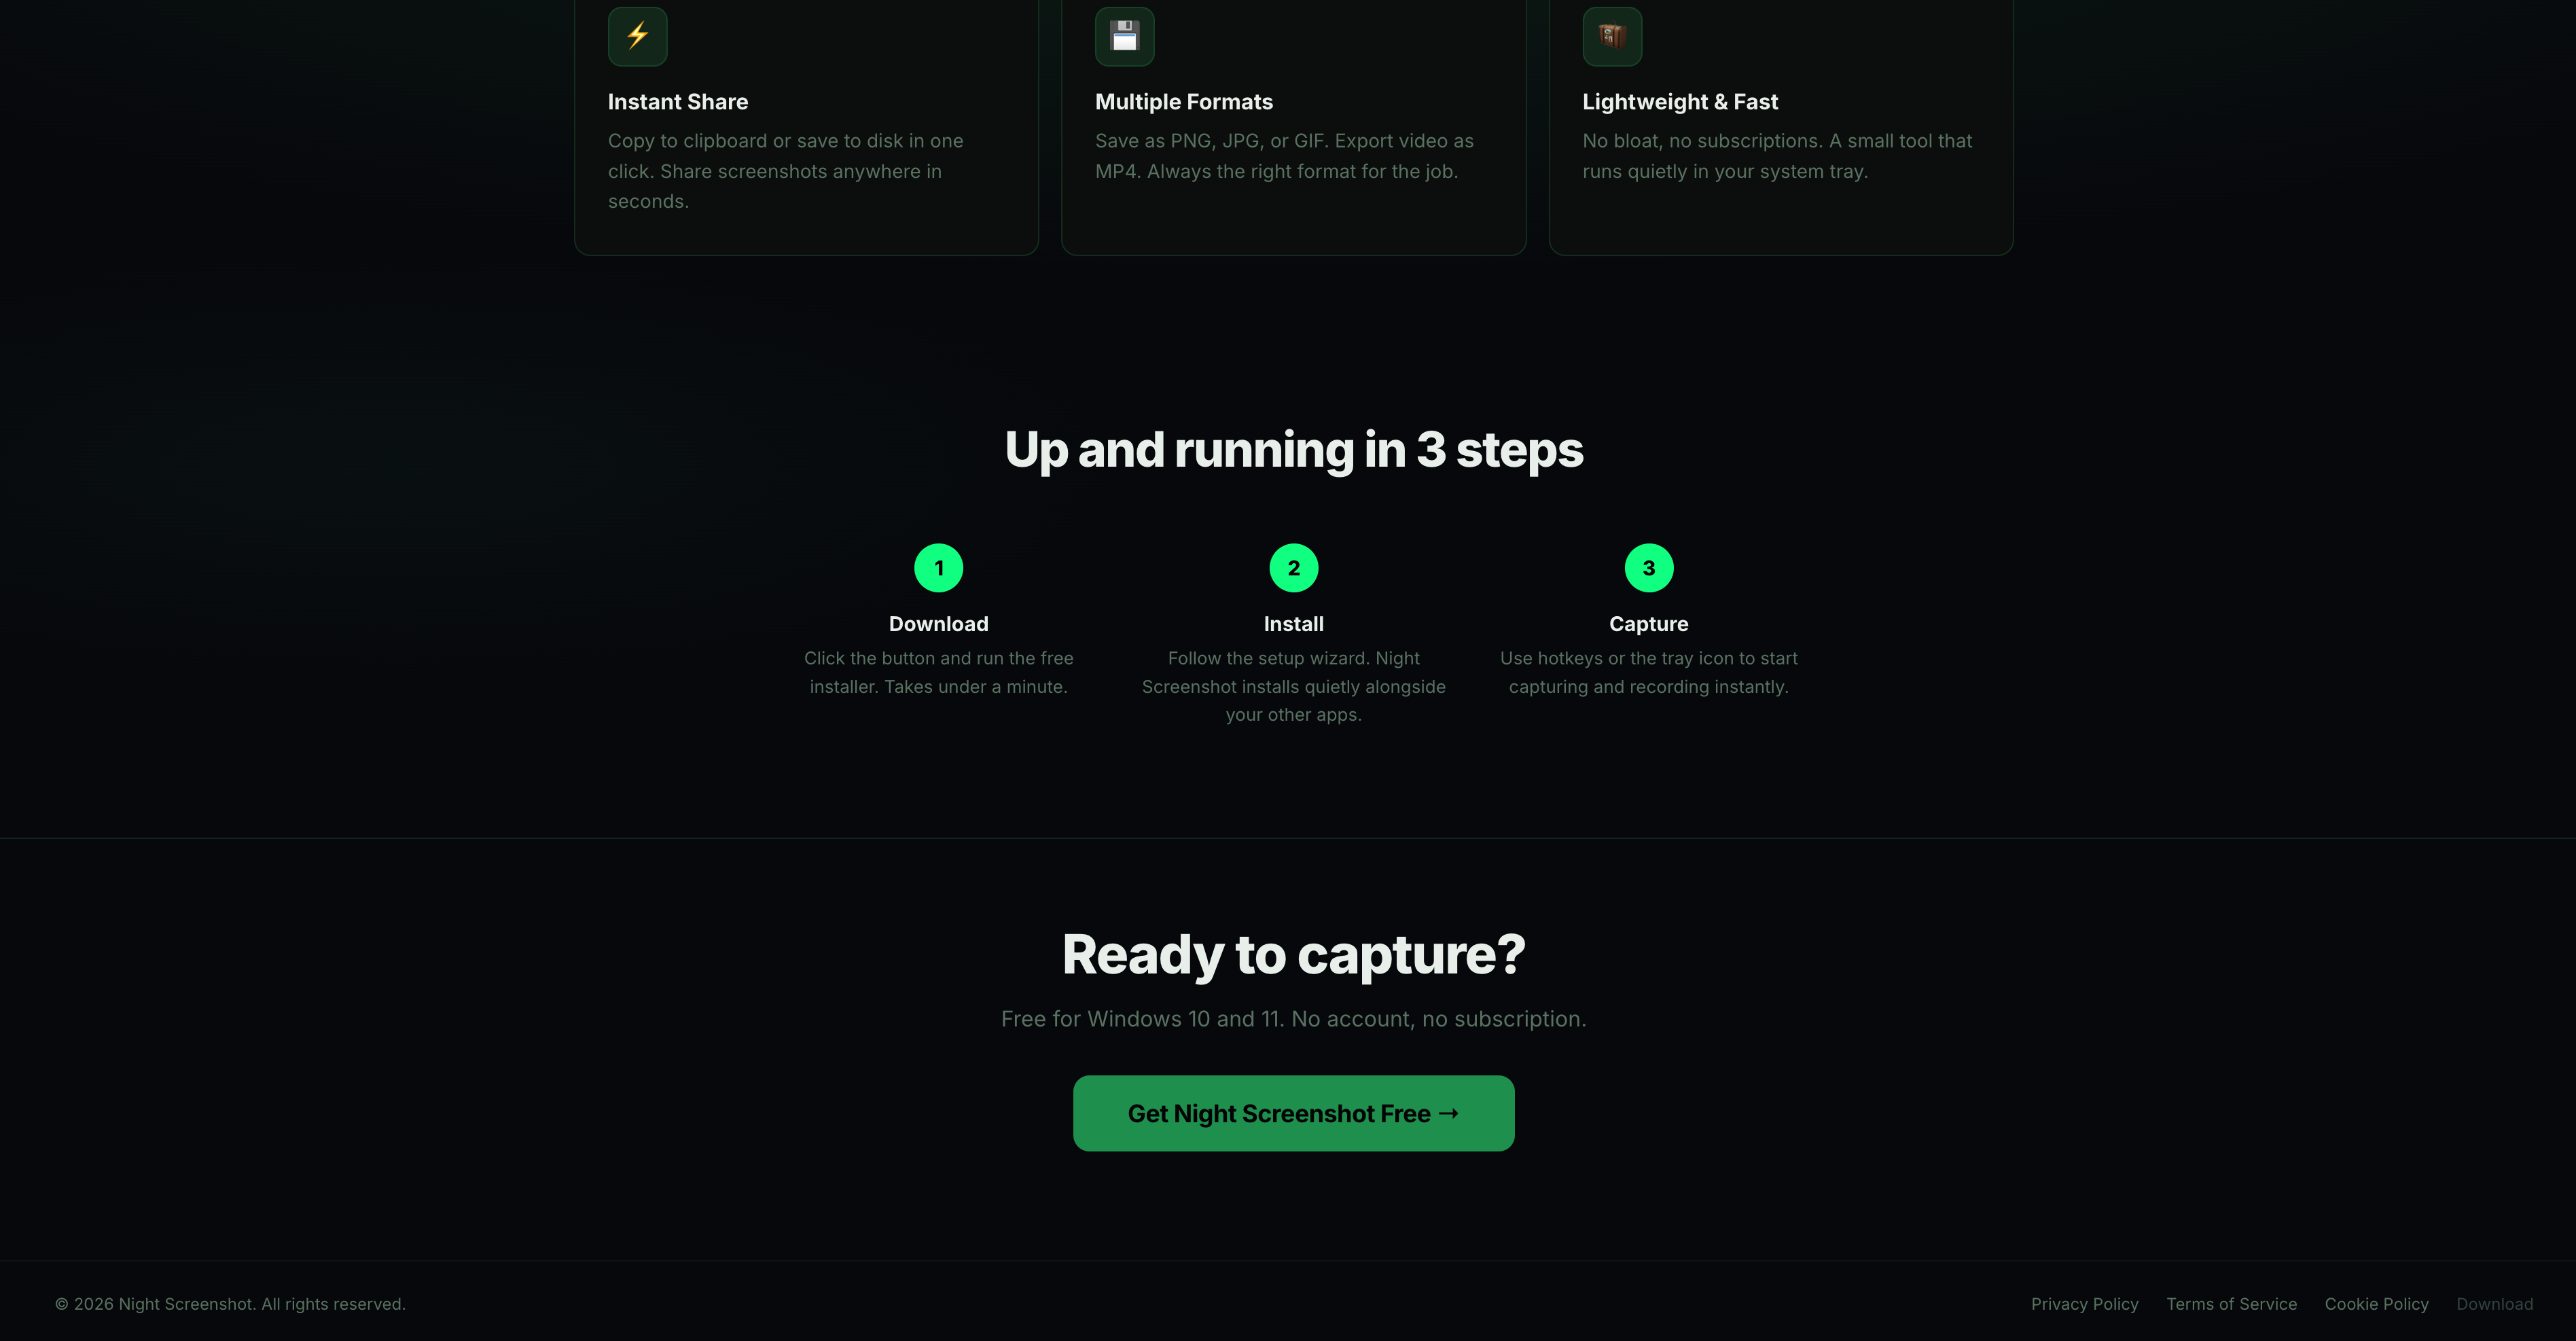Click 'Follow the setup wizard' description

coord(1293,686)
